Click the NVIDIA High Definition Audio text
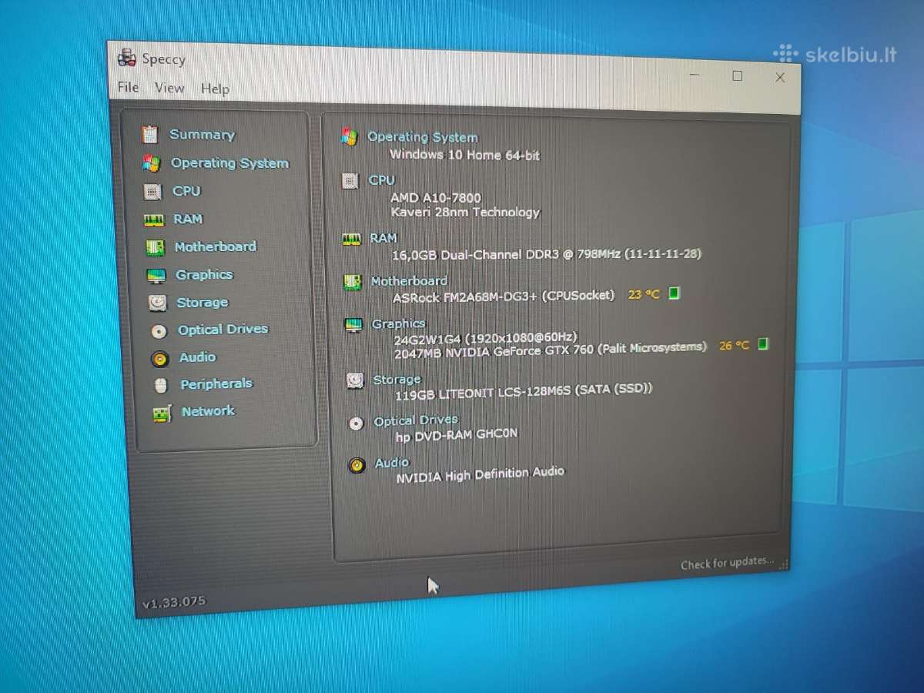This screenshot has width=924, height=693. [480, 474]
